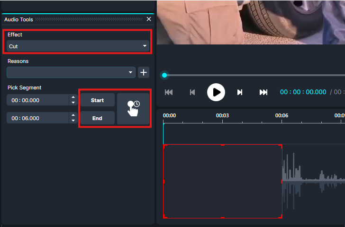Step forward one frame
The width and height of the screenshot is (345, 227).
point(240,92)
